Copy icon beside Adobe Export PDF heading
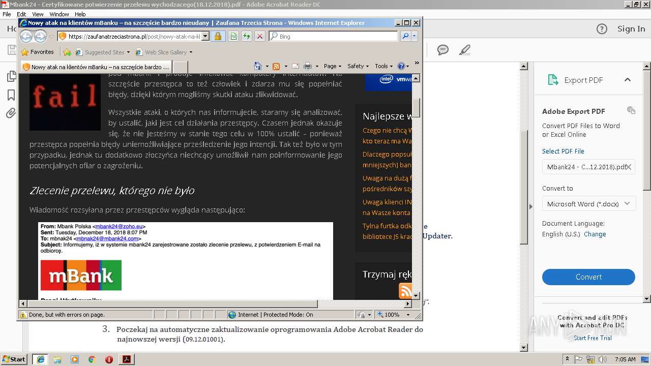The width and height of the screenshot is (651, 366). (631, 110)
